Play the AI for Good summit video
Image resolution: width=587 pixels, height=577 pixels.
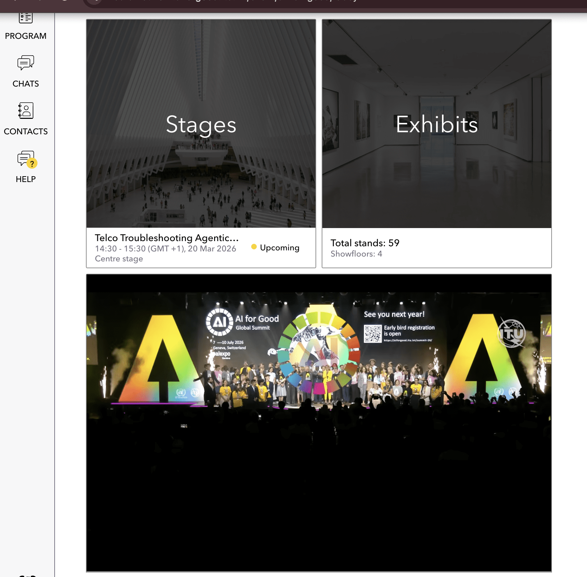[319, 422]
